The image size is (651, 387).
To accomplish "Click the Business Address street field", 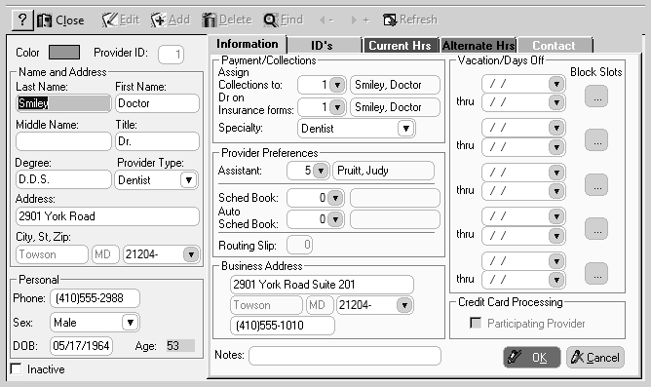I will (x=322, y=285).
